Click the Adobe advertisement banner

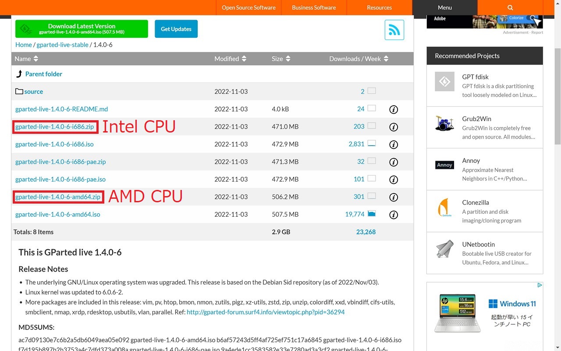[485, 21]
